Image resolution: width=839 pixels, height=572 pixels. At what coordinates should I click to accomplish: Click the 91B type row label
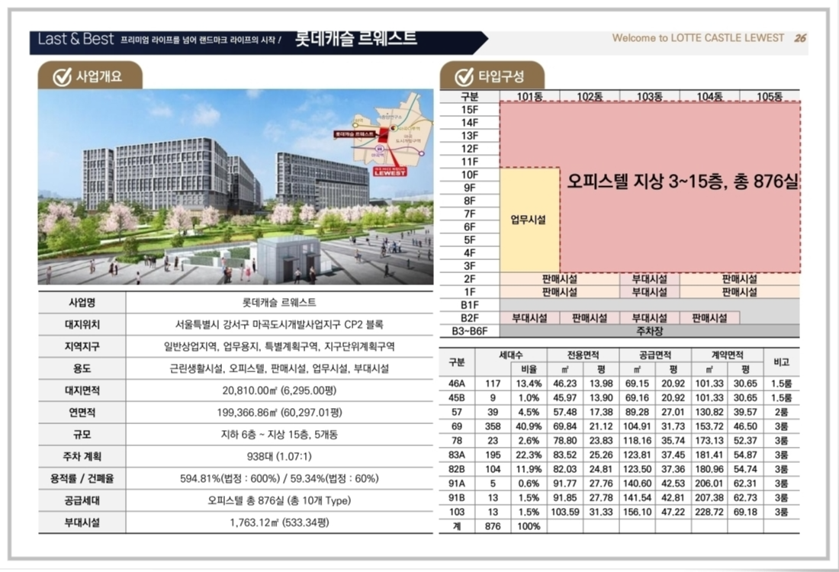pyautogui.click(x=456, y=497)
